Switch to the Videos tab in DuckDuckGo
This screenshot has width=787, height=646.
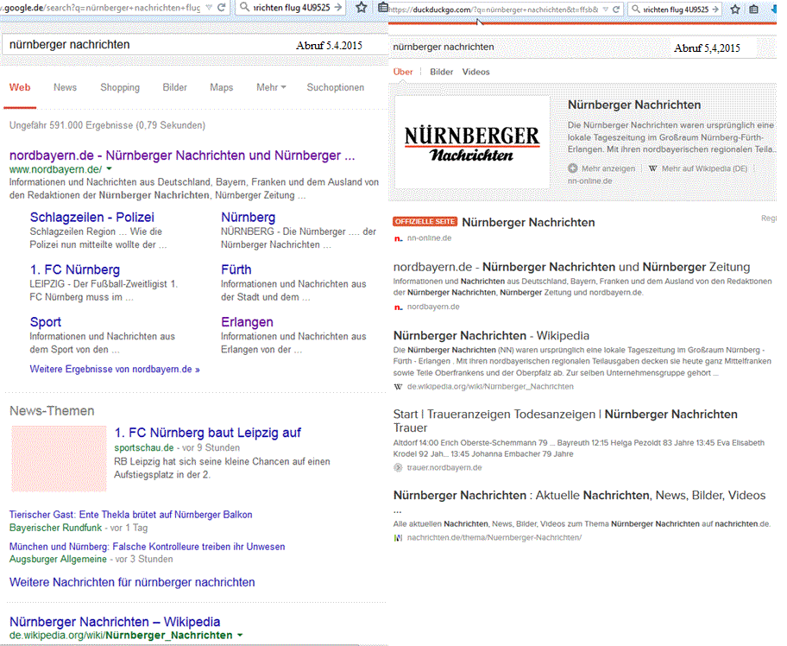point(475,72)
